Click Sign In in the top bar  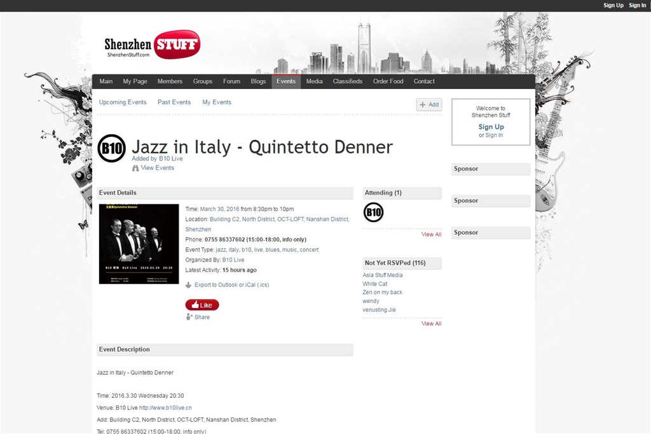point(637,5)
